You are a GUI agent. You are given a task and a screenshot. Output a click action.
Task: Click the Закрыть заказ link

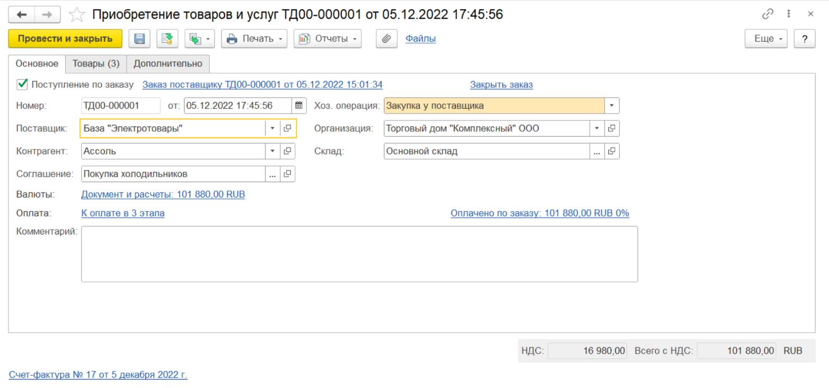click(501, 85)
